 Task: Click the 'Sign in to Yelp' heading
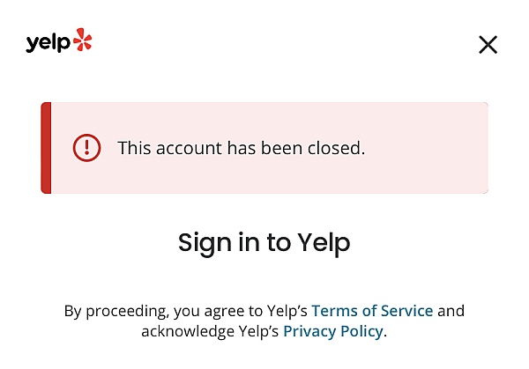pos(264,243)
